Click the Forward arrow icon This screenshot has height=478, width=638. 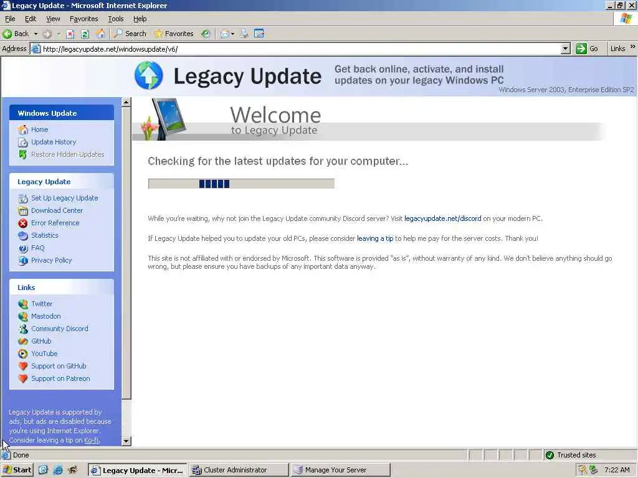[x=47, y=34]
